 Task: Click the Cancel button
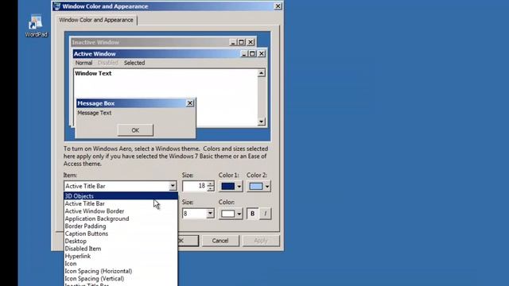click(220, 241)
